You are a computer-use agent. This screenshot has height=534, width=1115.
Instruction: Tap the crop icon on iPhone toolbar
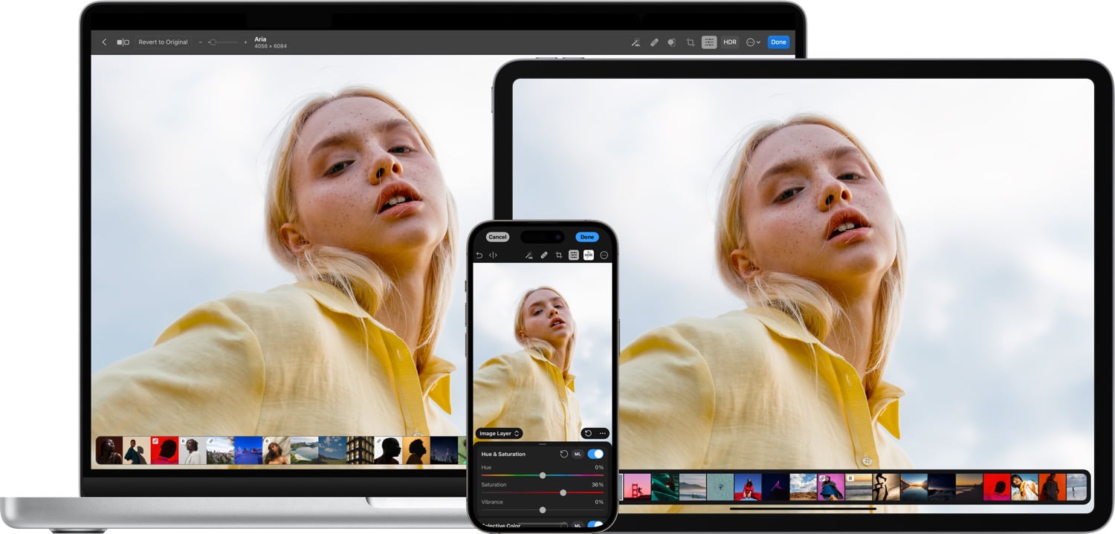tap(559, 255)
